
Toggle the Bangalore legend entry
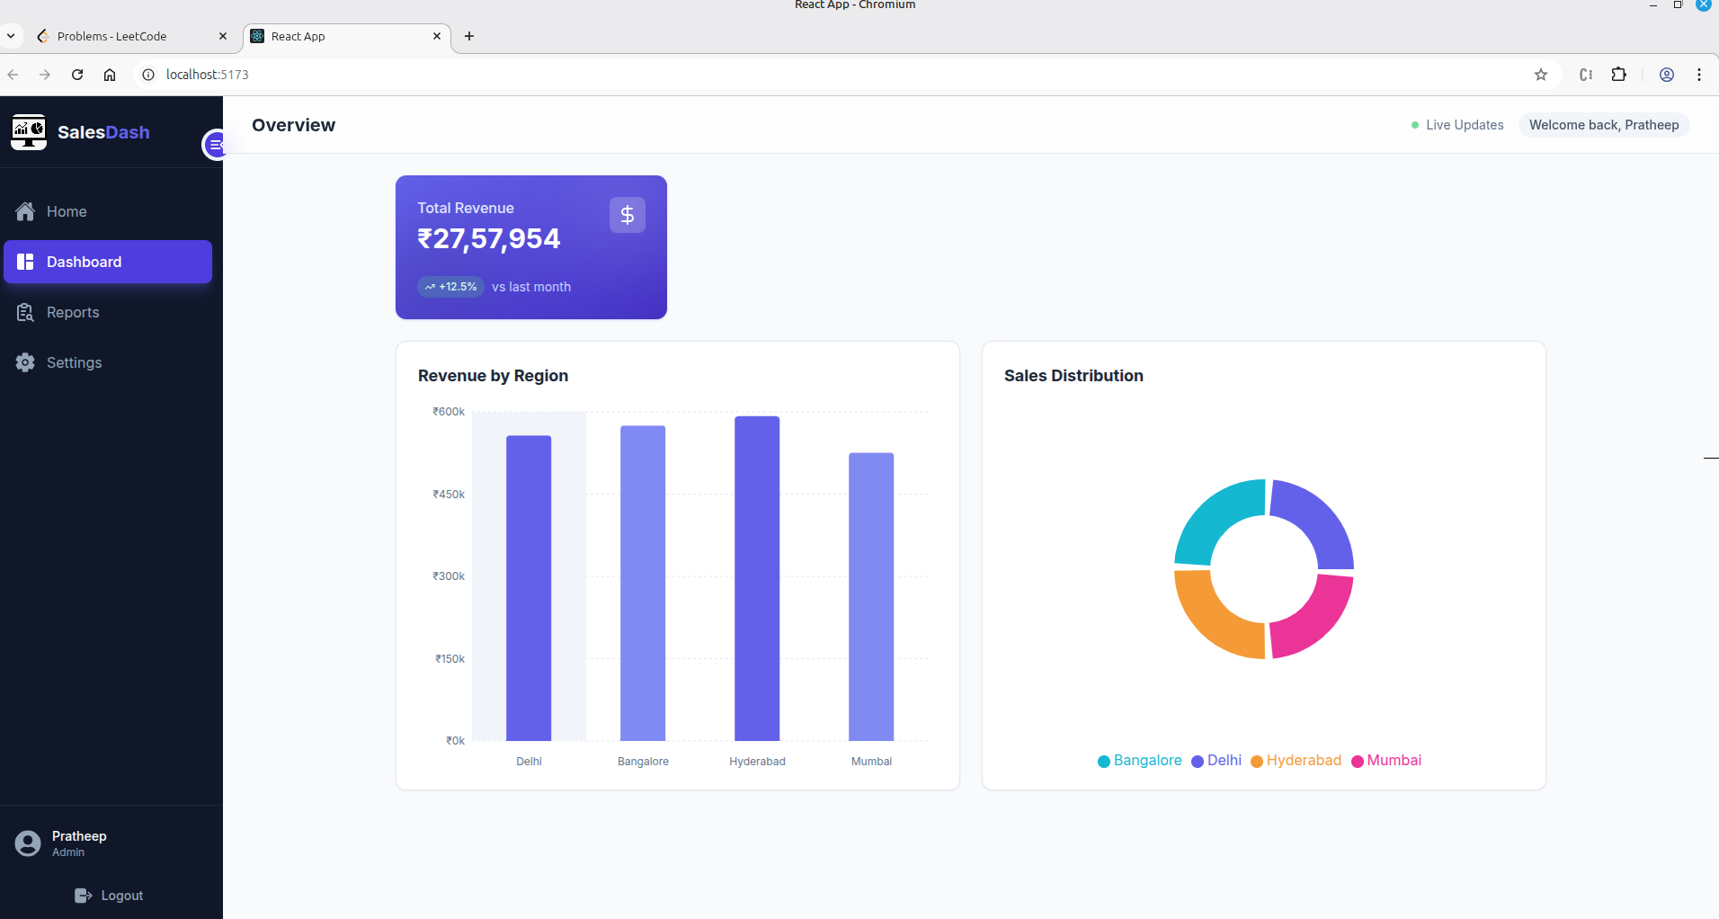pyautogui.click(x=1139, y=761)
